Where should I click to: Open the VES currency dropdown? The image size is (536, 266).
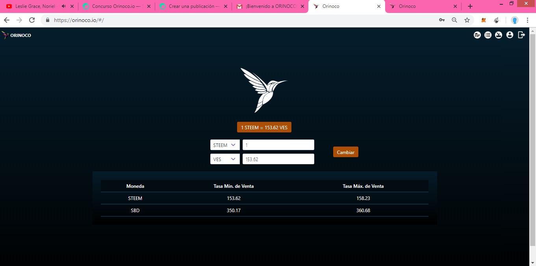click(x=225, y=159)
